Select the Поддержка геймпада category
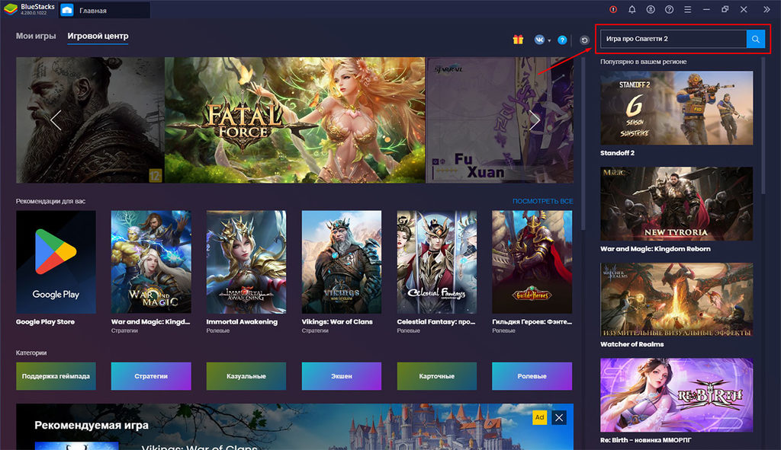The image size is (781, 450). click(56, 376)
